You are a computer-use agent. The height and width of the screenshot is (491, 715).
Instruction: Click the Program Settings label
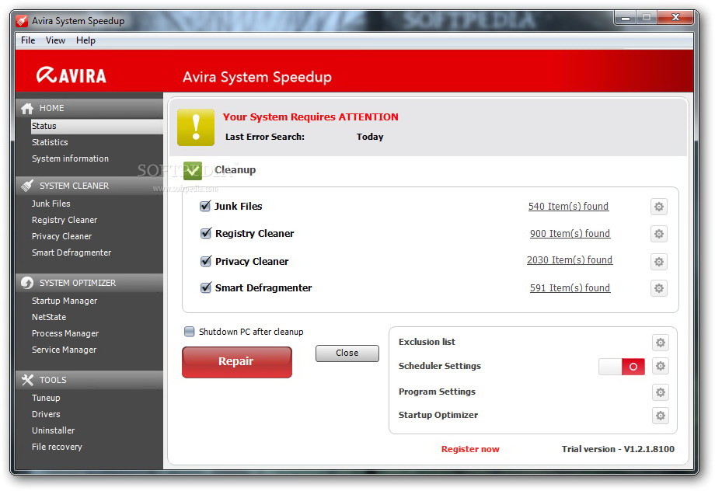437,392
